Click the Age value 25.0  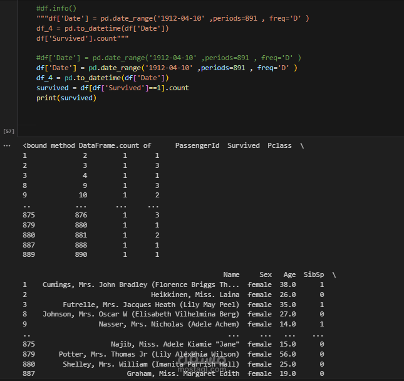point(287,364)
